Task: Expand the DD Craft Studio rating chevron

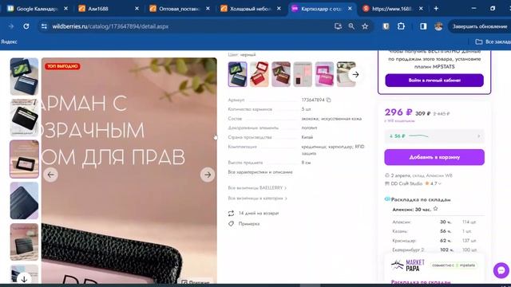Action: coord(440,184)
